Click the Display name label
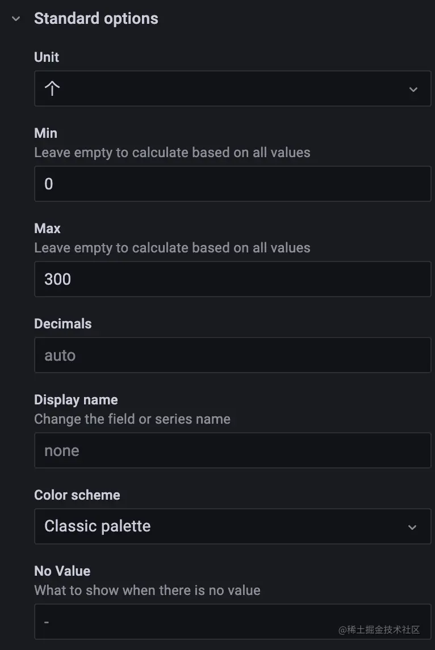This screenshot has height=650, width=435. click(76, 400)
